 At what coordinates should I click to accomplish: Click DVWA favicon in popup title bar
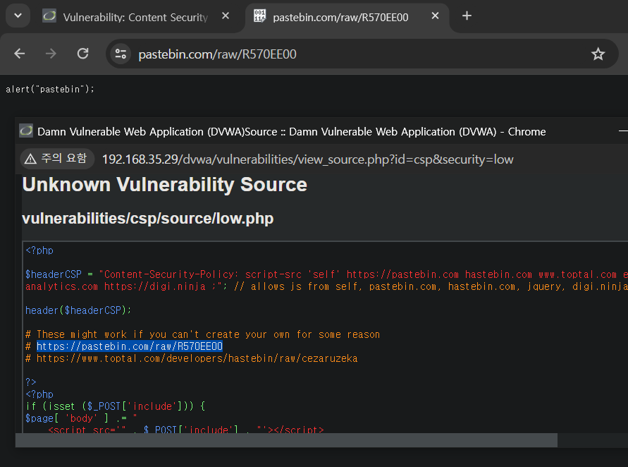coord(26,131)
